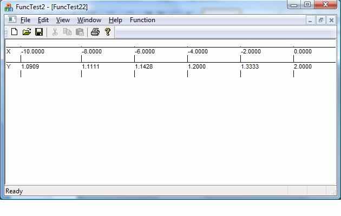This screenshot has width=341, height=216.
Task: Close the inner FuncTest22 document window
Action: pyautogui.click(x=331, y=21)
